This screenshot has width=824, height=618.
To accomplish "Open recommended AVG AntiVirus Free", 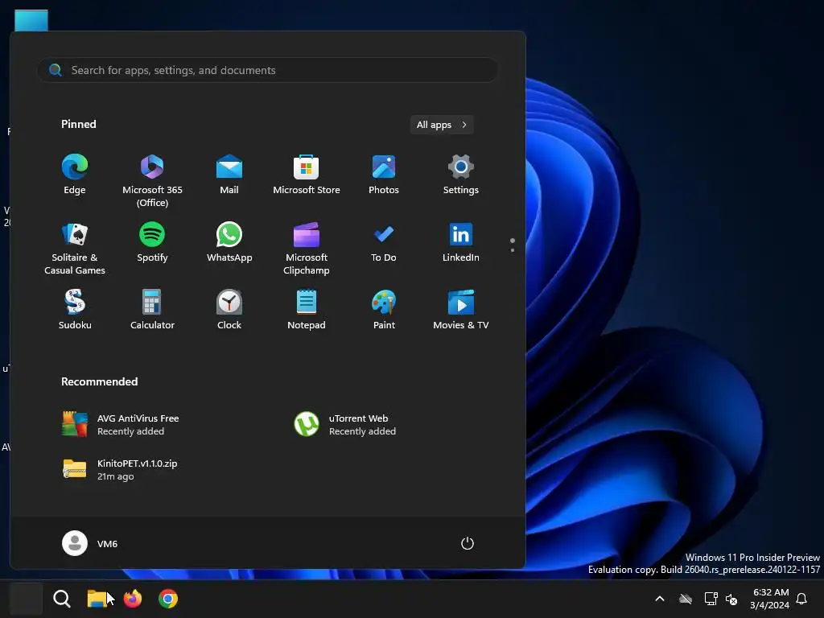I will (121, 425).
